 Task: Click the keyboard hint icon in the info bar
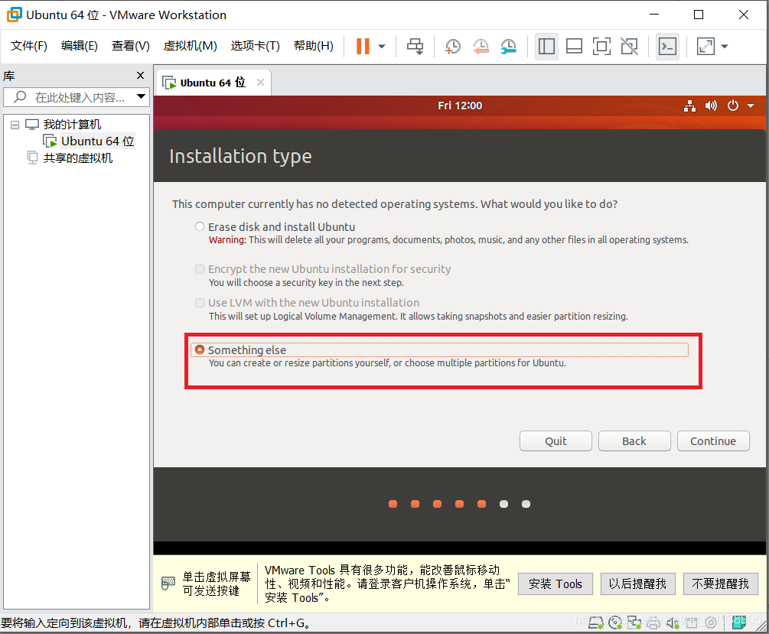pyautogui.click(x=168, y=583)
